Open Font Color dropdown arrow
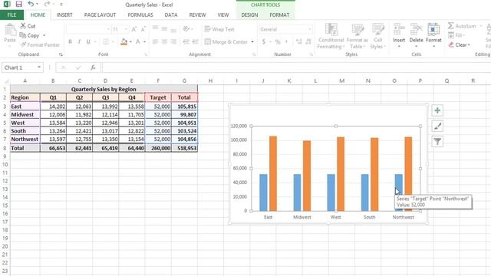 click(x=145, y=41)
